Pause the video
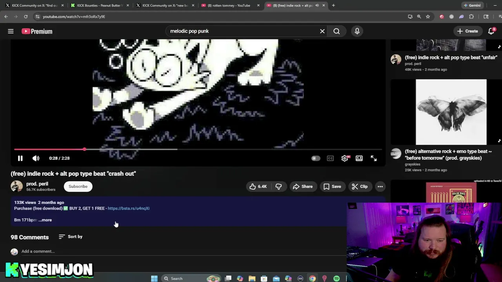 (x=20, y=158)
